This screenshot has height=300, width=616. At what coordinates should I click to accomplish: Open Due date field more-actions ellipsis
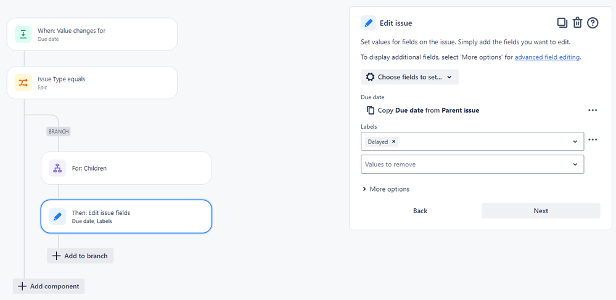click(x=593, y=110)
